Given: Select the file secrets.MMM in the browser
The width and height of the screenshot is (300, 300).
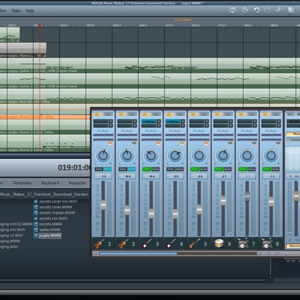Looking at the screenshot, I should pyautogui.click(x=50, y=224).
